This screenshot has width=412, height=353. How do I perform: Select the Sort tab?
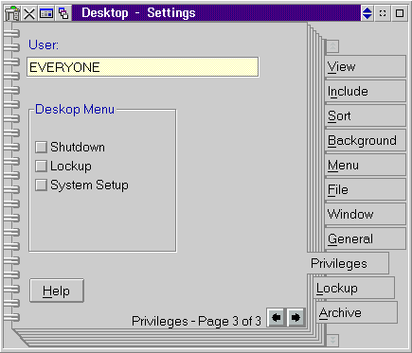point(365,115)
